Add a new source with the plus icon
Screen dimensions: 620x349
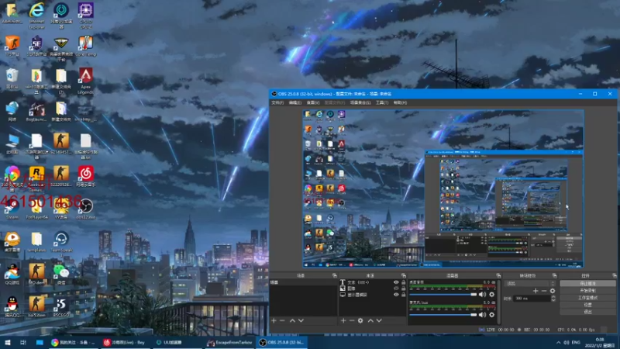coord(343,320)
